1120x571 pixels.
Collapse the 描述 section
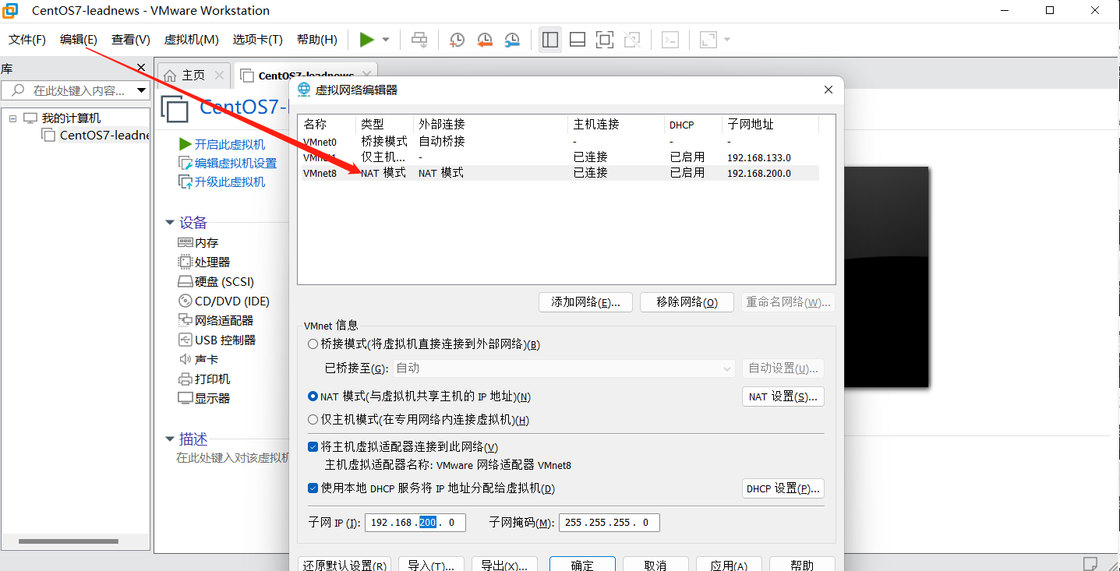[170, 439]
